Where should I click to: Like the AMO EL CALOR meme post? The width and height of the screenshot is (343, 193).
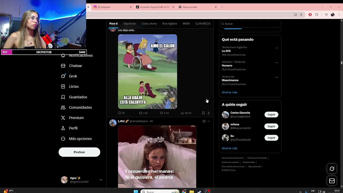164,113
